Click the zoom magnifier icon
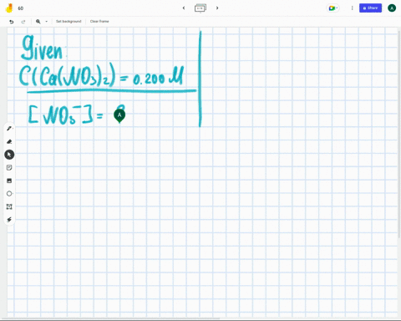The image size is (401, 321). click(x=38, y=22)
